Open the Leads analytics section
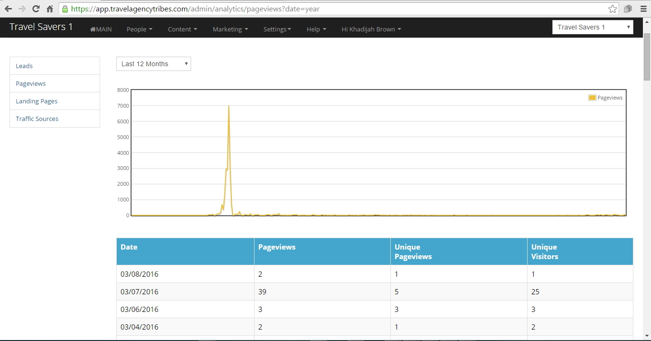Screen dimensions: 651x341 pos(24,66)
